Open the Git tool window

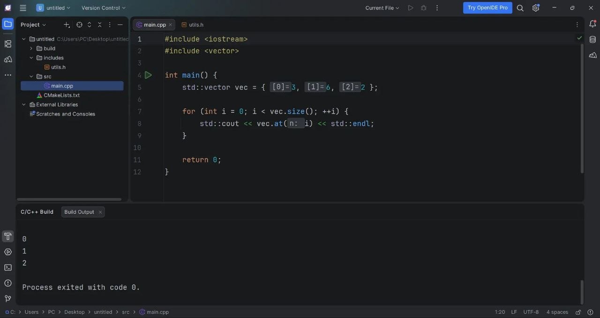point(8,298)
